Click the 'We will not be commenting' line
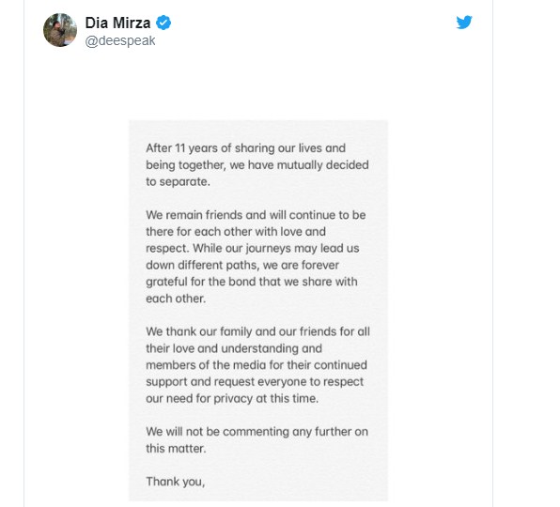560x507 pixels. [x=257, y=432]
